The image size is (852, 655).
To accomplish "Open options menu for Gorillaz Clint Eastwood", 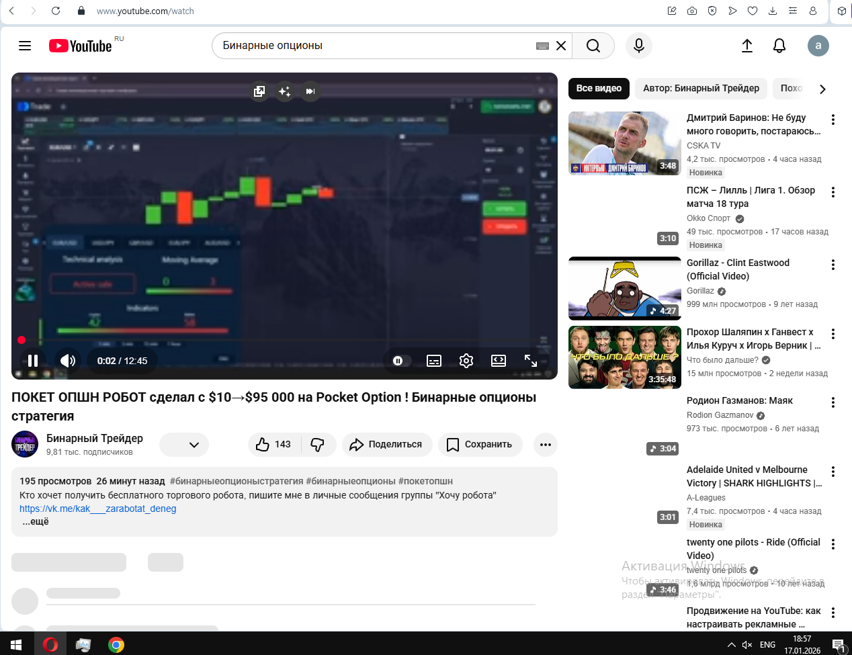I will 833,265.
